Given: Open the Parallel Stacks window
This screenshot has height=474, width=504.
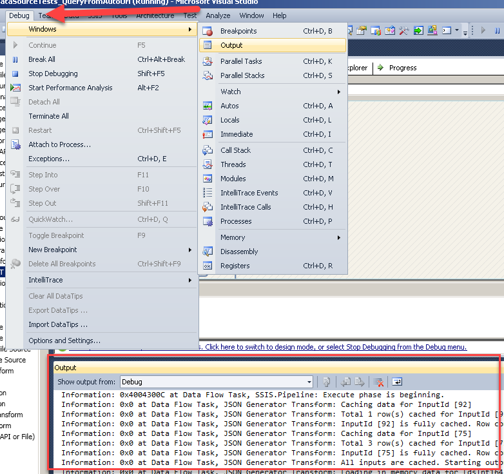Looking at the screenshot, I should (273, 75).
